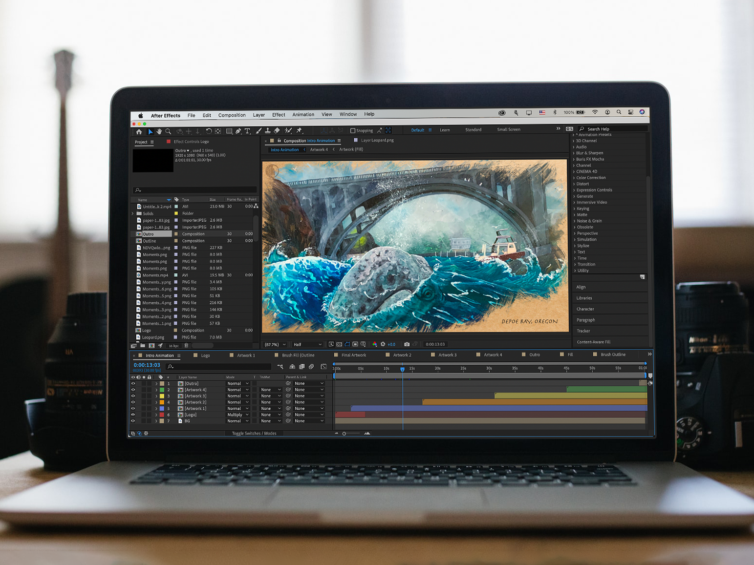Click the timeline zoom slider handle

(344, 434)
